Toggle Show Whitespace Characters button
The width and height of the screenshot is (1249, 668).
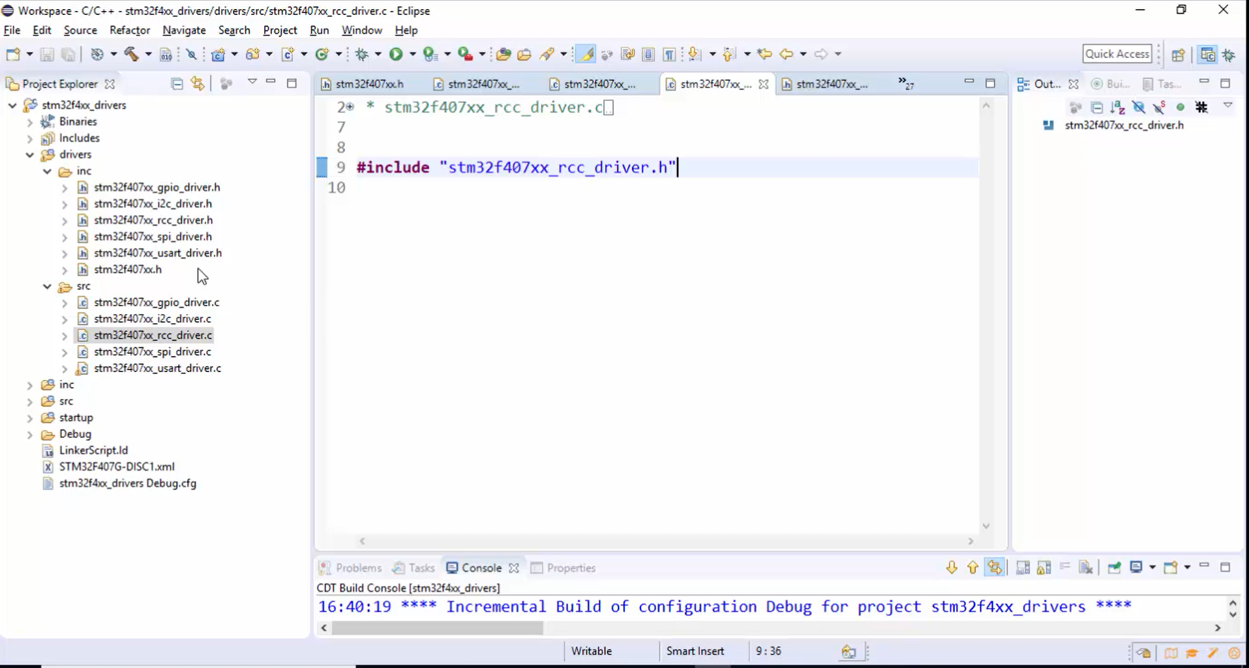[670, 54]
